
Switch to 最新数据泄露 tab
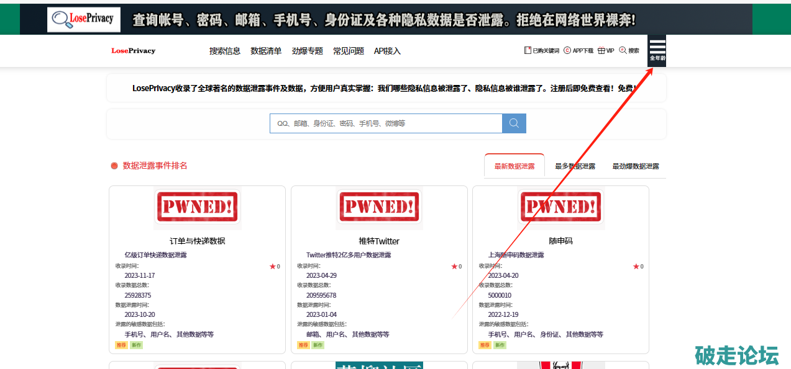pyautogui.click(x=514, y=166)
